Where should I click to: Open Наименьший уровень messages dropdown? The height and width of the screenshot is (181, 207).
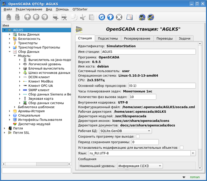[x=140, y=166]
